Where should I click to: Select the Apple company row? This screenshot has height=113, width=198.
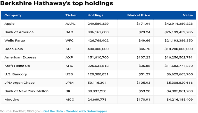(9, 24)
